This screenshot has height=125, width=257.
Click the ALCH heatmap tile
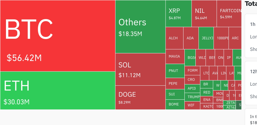point(174,38)
